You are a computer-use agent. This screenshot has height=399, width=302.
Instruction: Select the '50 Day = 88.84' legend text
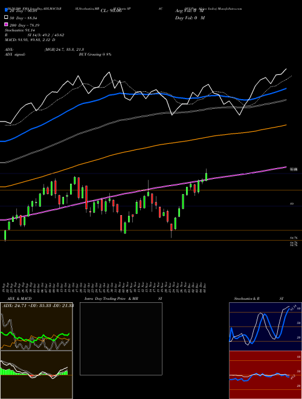[24, 18]
